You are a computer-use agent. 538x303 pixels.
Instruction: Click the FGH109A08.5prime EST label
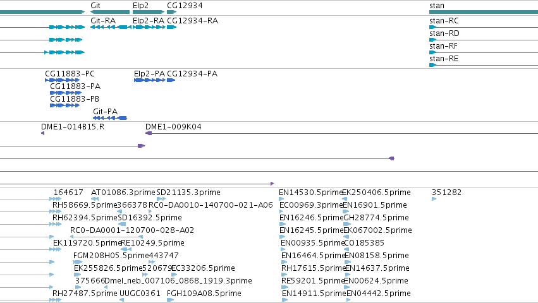(x=204, y=294)
